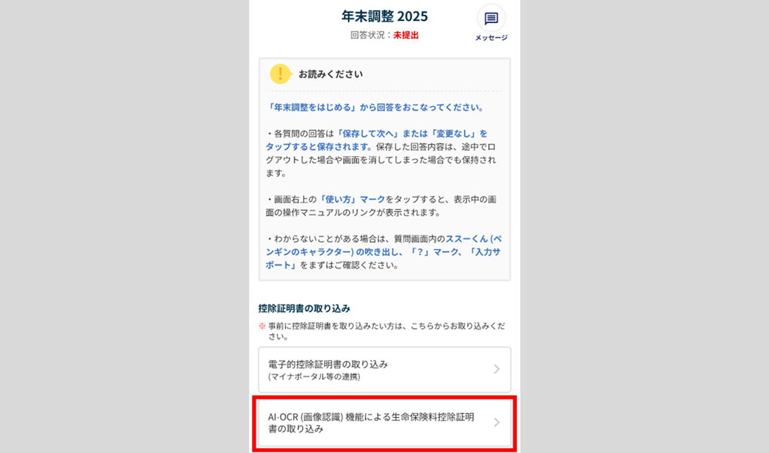Open the メッセージ speech bubble icon
Viewport: 769px width, 453px height.
(491, 18)
